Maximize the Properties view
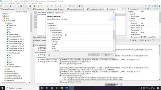 click(x=159, y=9)
